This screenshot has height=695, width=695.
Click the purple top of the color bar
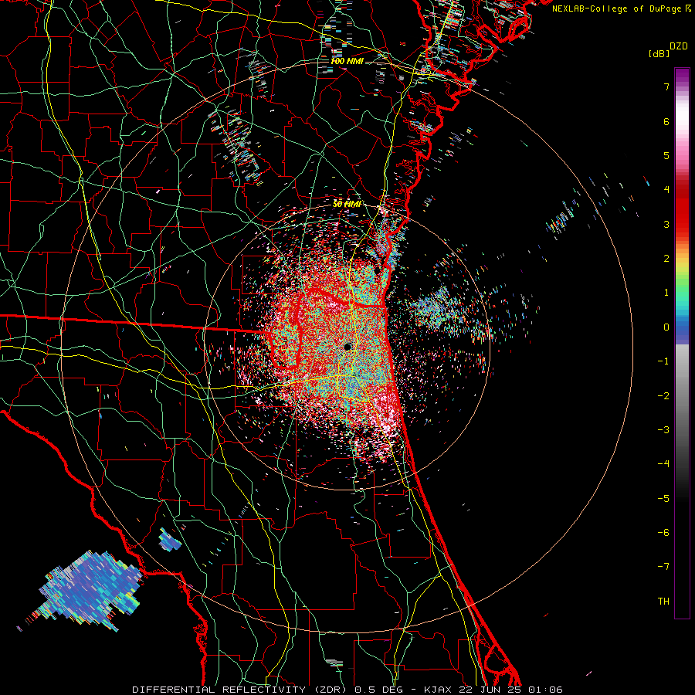(x=682, y=76)
